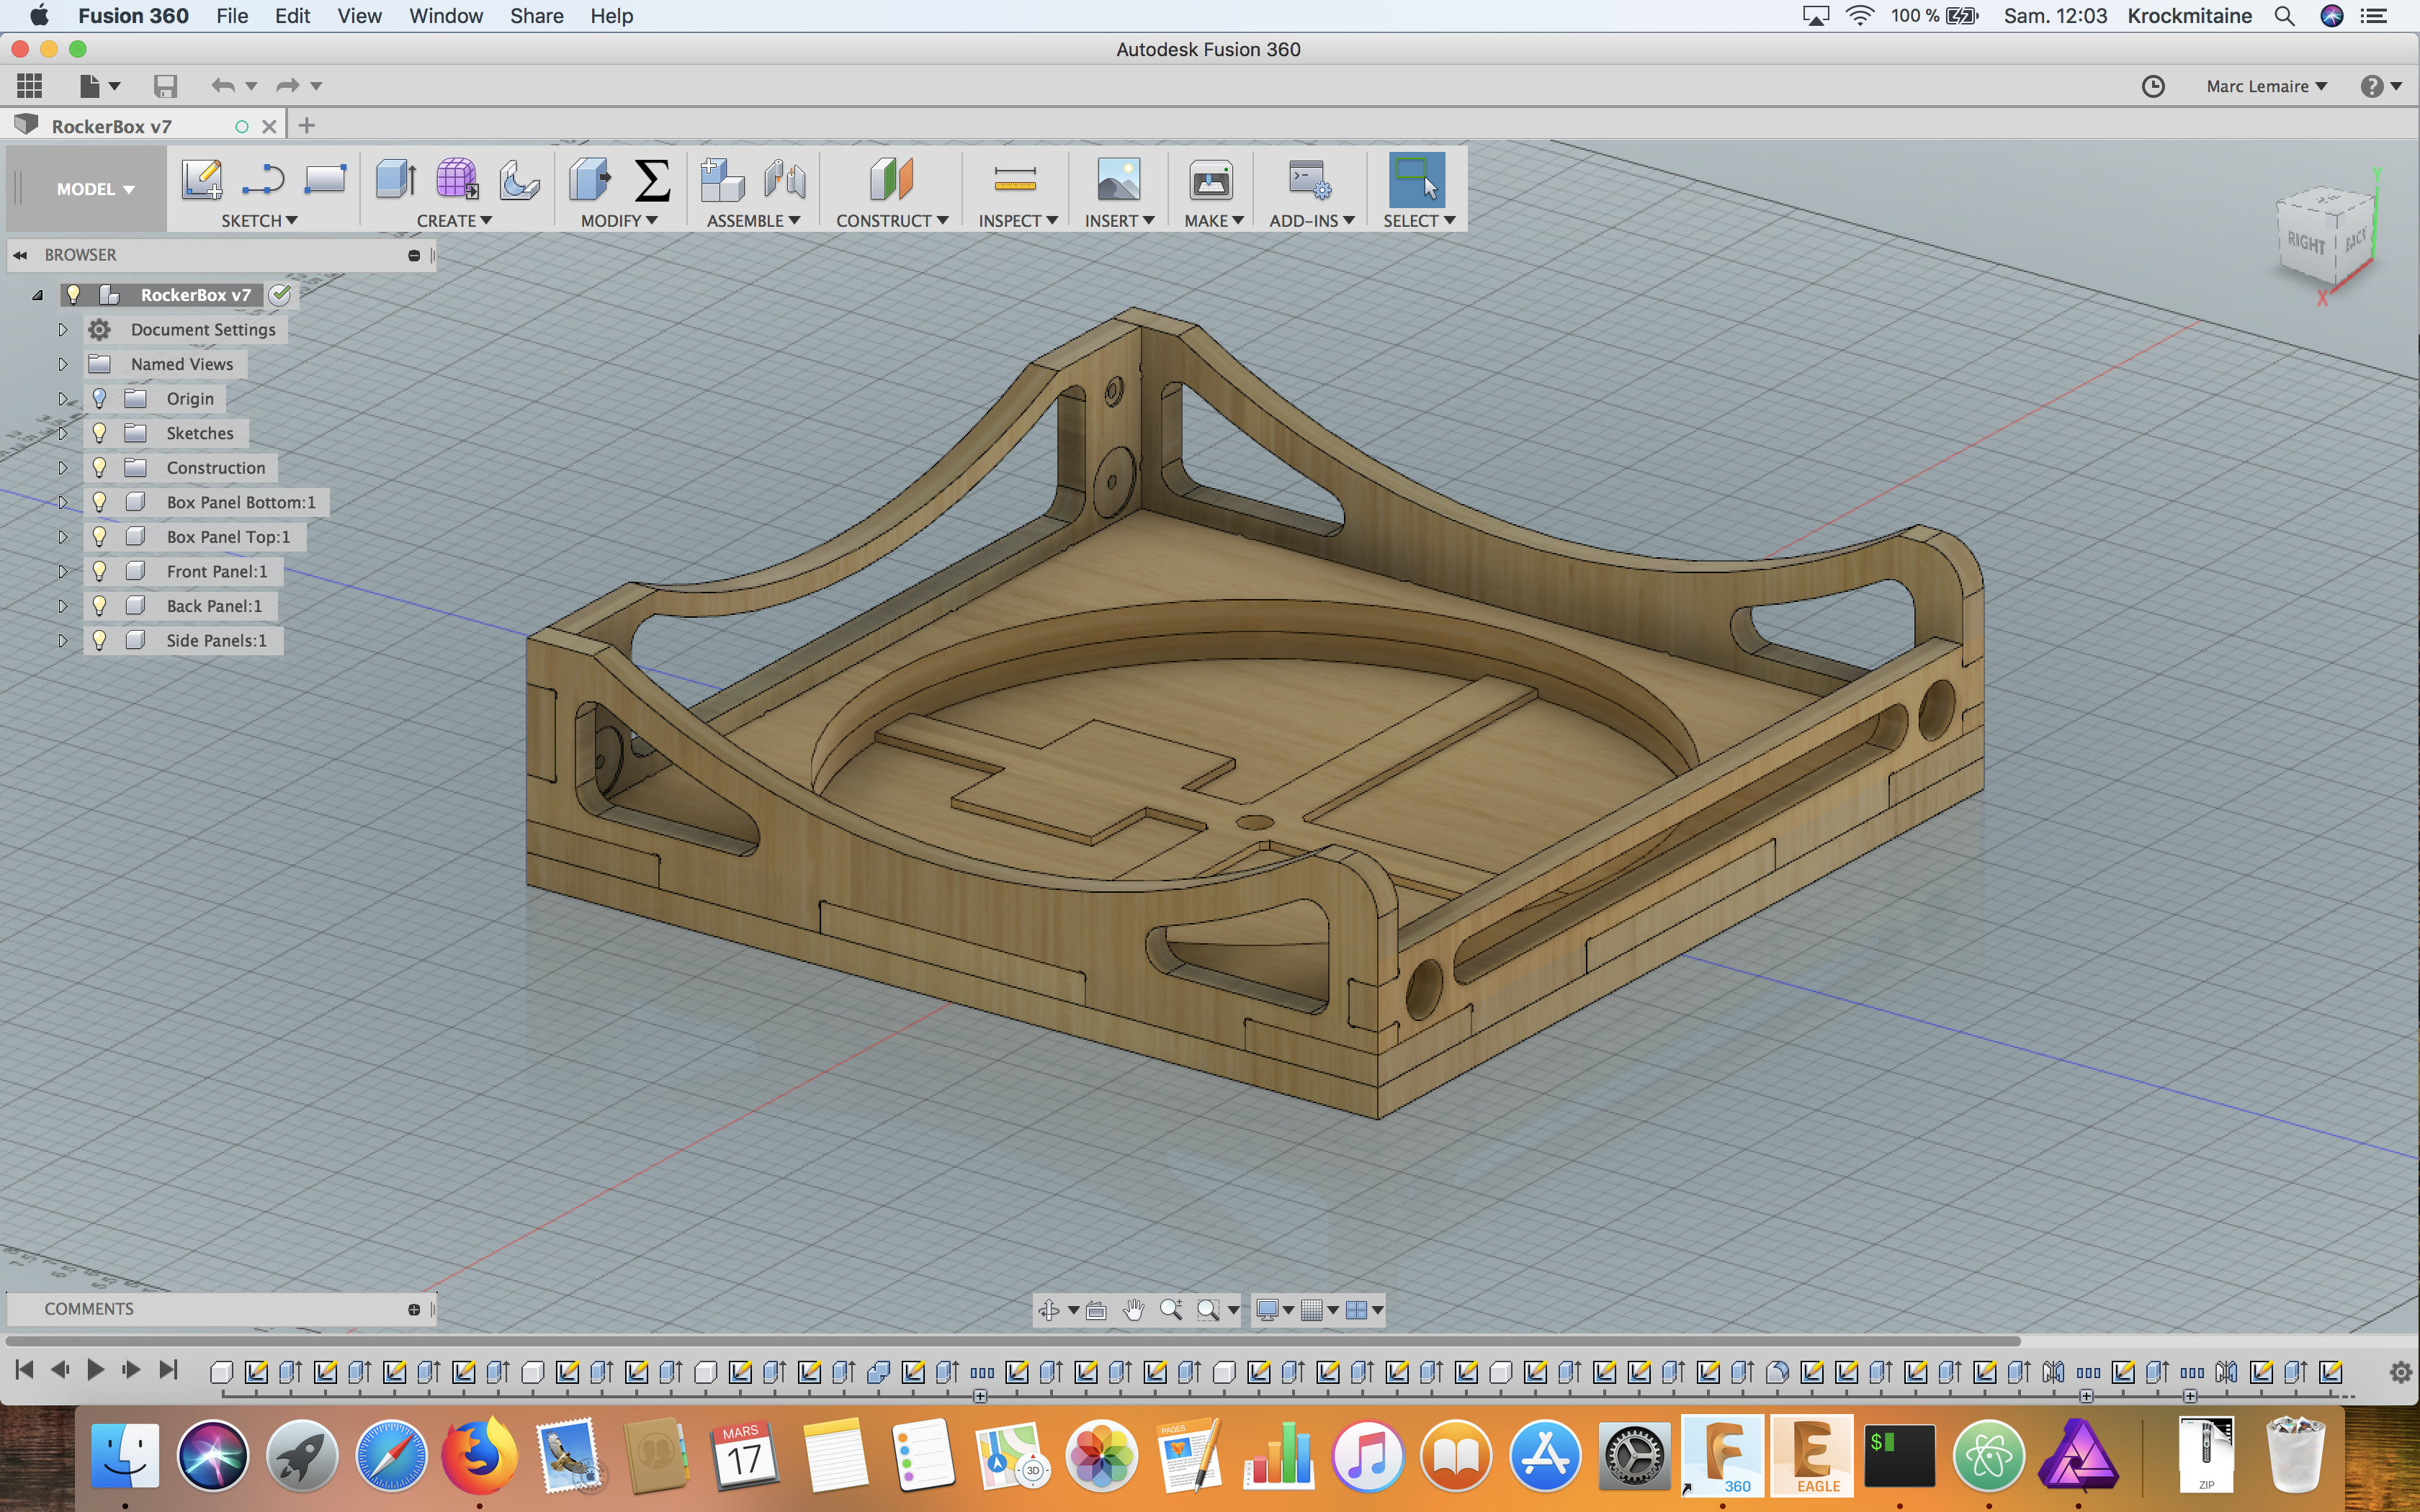Open CONSTRUCT menu label

pyautogui.click(x=892, y=220)
